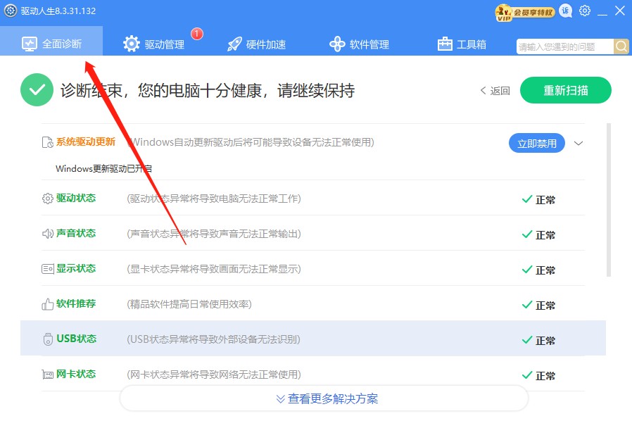
Task: Open the settings gear in title bar
Action: point(585,11)
